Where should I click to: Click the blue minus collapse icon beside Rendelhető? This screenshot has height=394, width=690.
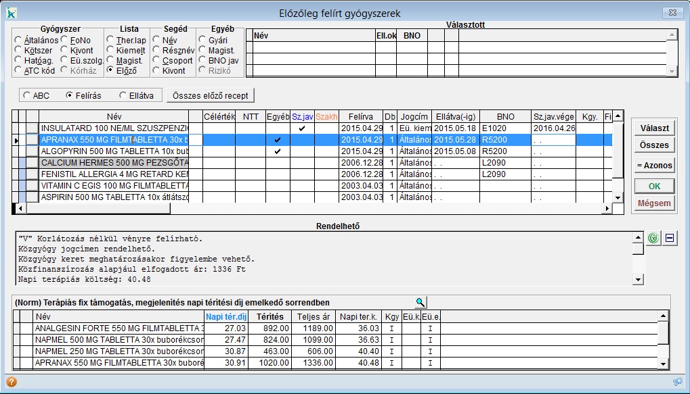670,238
